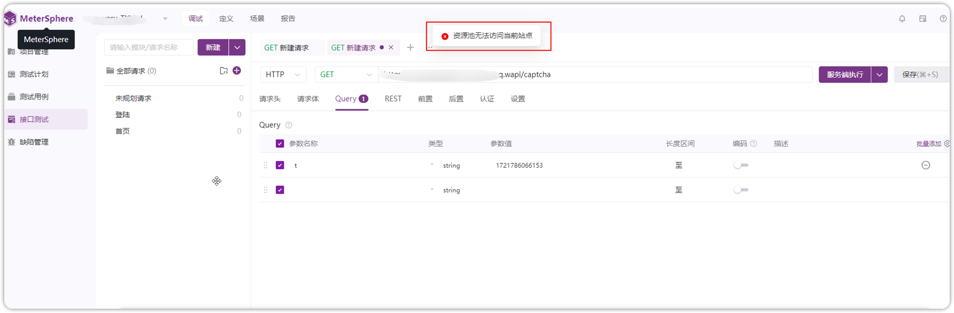Open the GET method dropdown
Image resolution: width=954 pixels, height=313 pixels.
(x=346, y=75)
